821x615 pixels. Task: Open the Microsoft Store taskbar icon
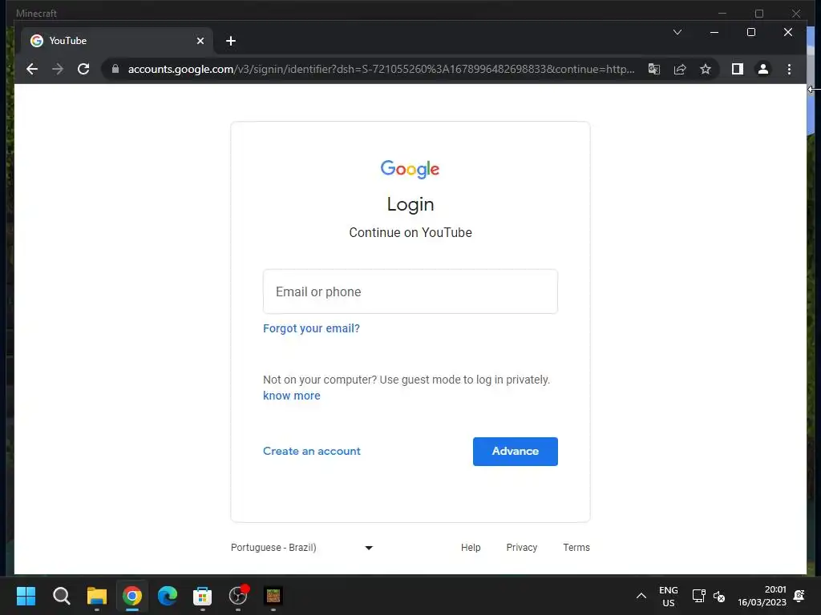[203, 596]
